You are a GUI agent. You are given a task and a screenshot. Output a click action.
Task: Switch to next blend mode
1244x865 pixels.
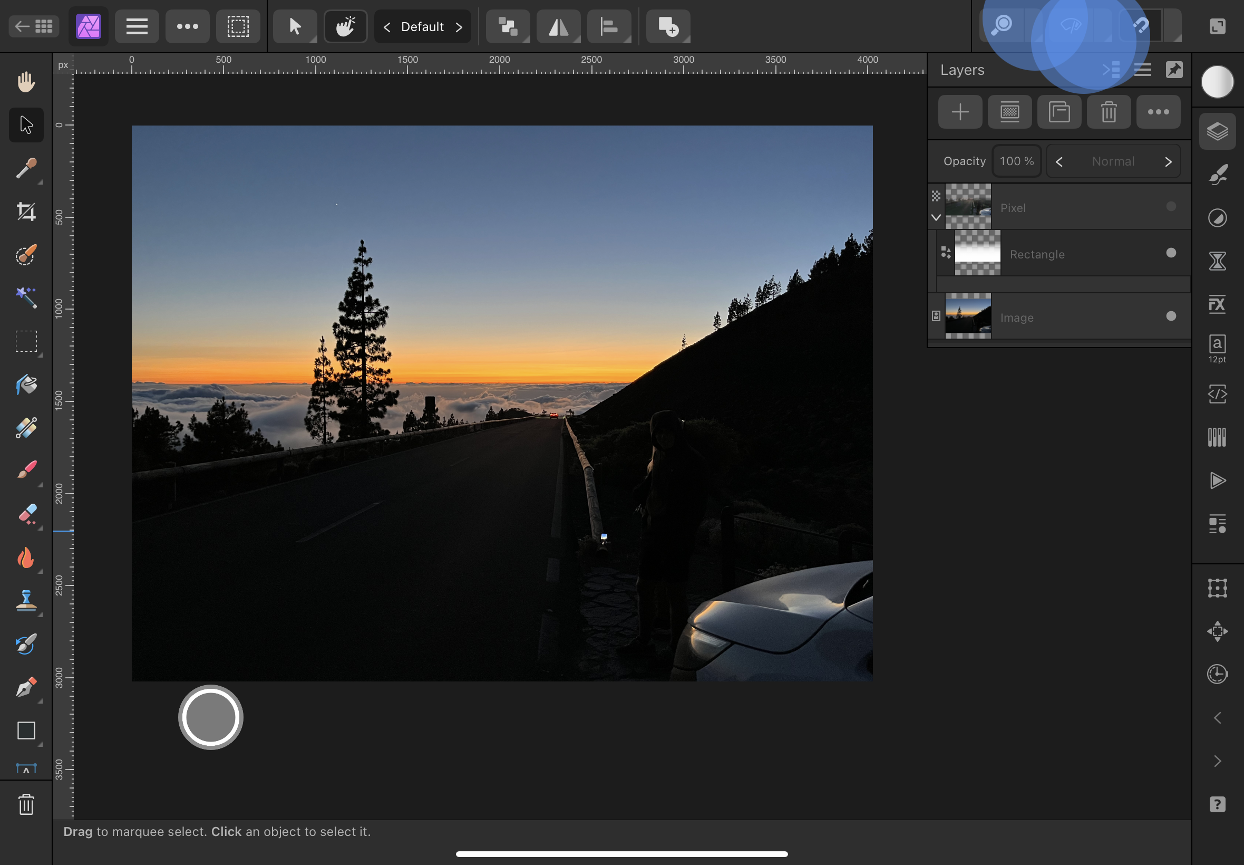[x=1168, y=161]
